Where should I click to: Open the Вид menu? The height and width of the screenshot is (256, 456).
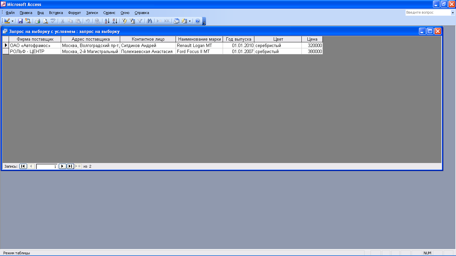click(x=41, y=13)
